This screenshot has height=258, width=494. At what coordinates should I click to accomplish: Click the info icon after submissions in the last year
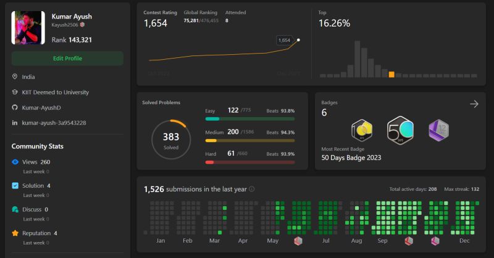[x=252, y=189]
